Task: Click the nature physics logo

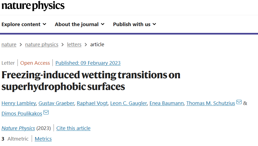Action: pos(33,6)
